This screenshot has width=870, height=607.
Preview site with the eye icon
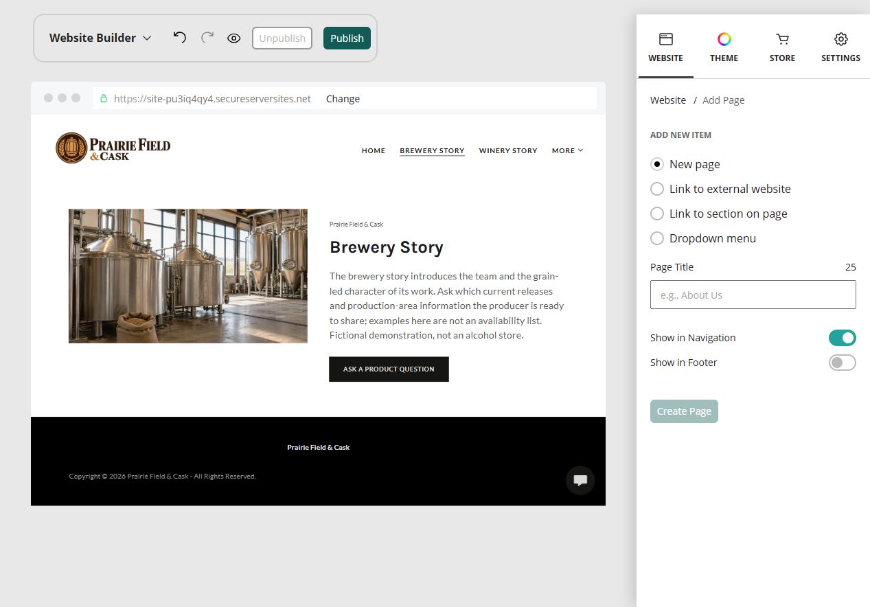(x=234, y=38)
